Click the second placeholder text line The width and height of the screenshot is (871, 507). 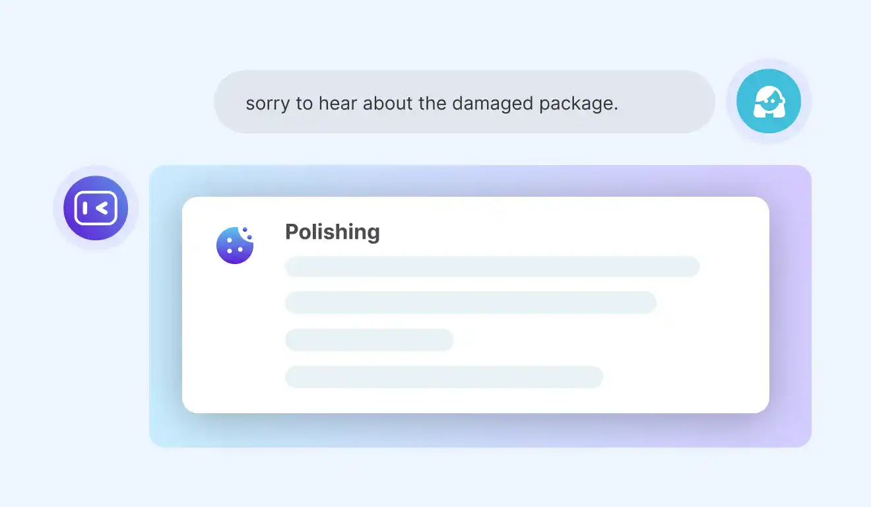[470, 302]
